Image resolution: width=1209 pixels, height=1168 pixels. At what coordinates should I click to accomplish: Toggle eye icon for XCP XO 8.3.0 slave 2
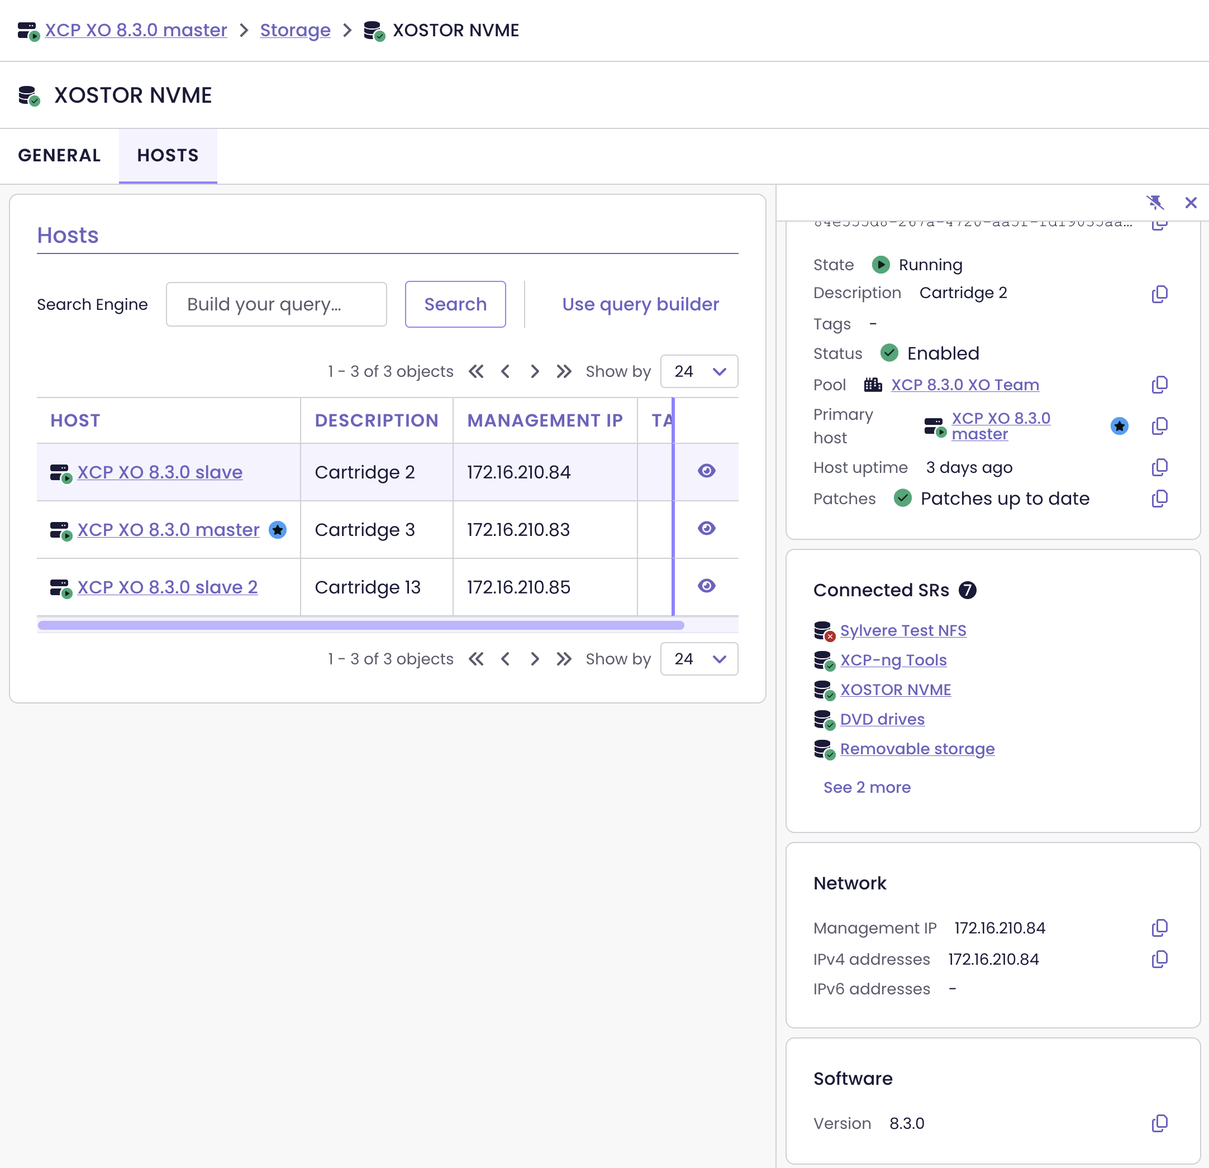coord(706,586)
